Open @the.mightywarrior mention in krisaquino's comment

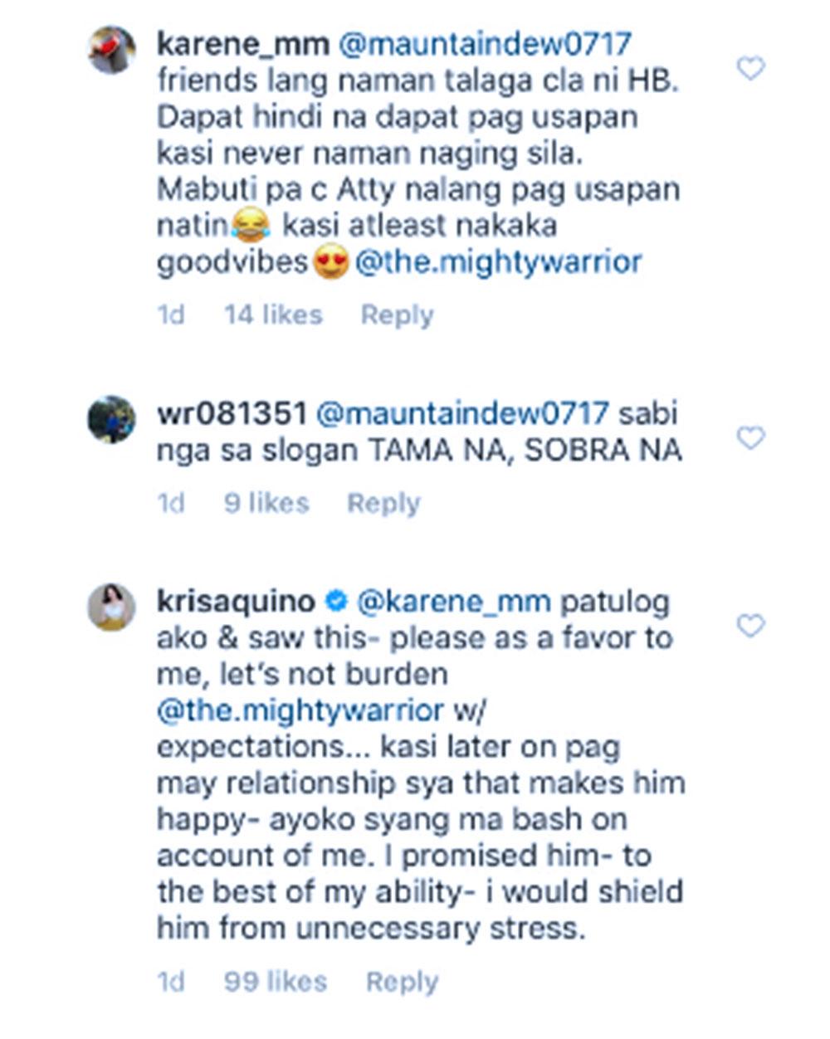[x=300, y=711]
